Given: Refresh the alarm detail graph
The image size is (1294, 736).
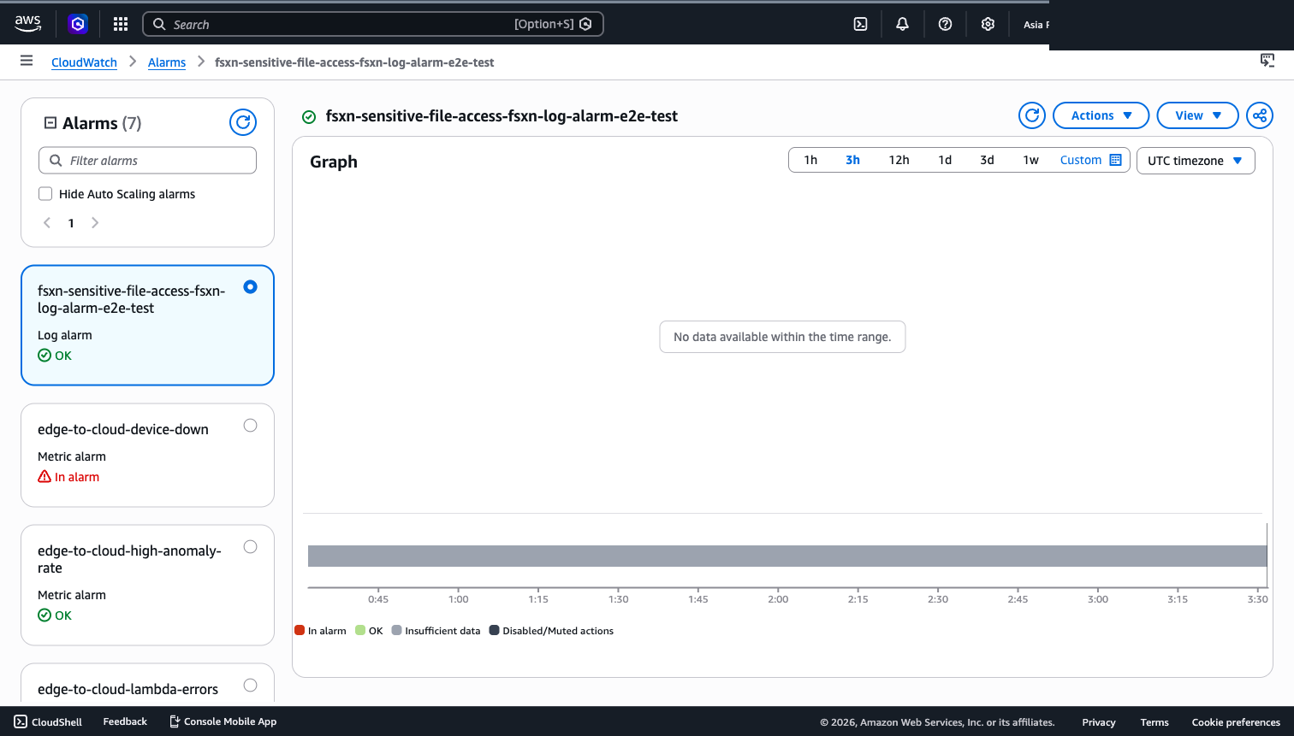Looking at the screenshot, I should (x=1032, y=115).
